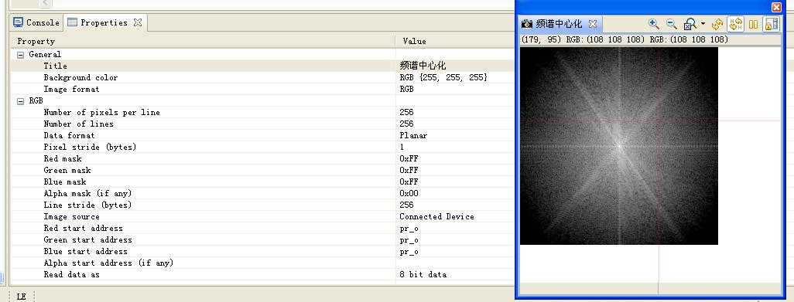Click the Planar data format value
Image resolution: width=794 pixels, height=302 pixels.
coord(413,135)
